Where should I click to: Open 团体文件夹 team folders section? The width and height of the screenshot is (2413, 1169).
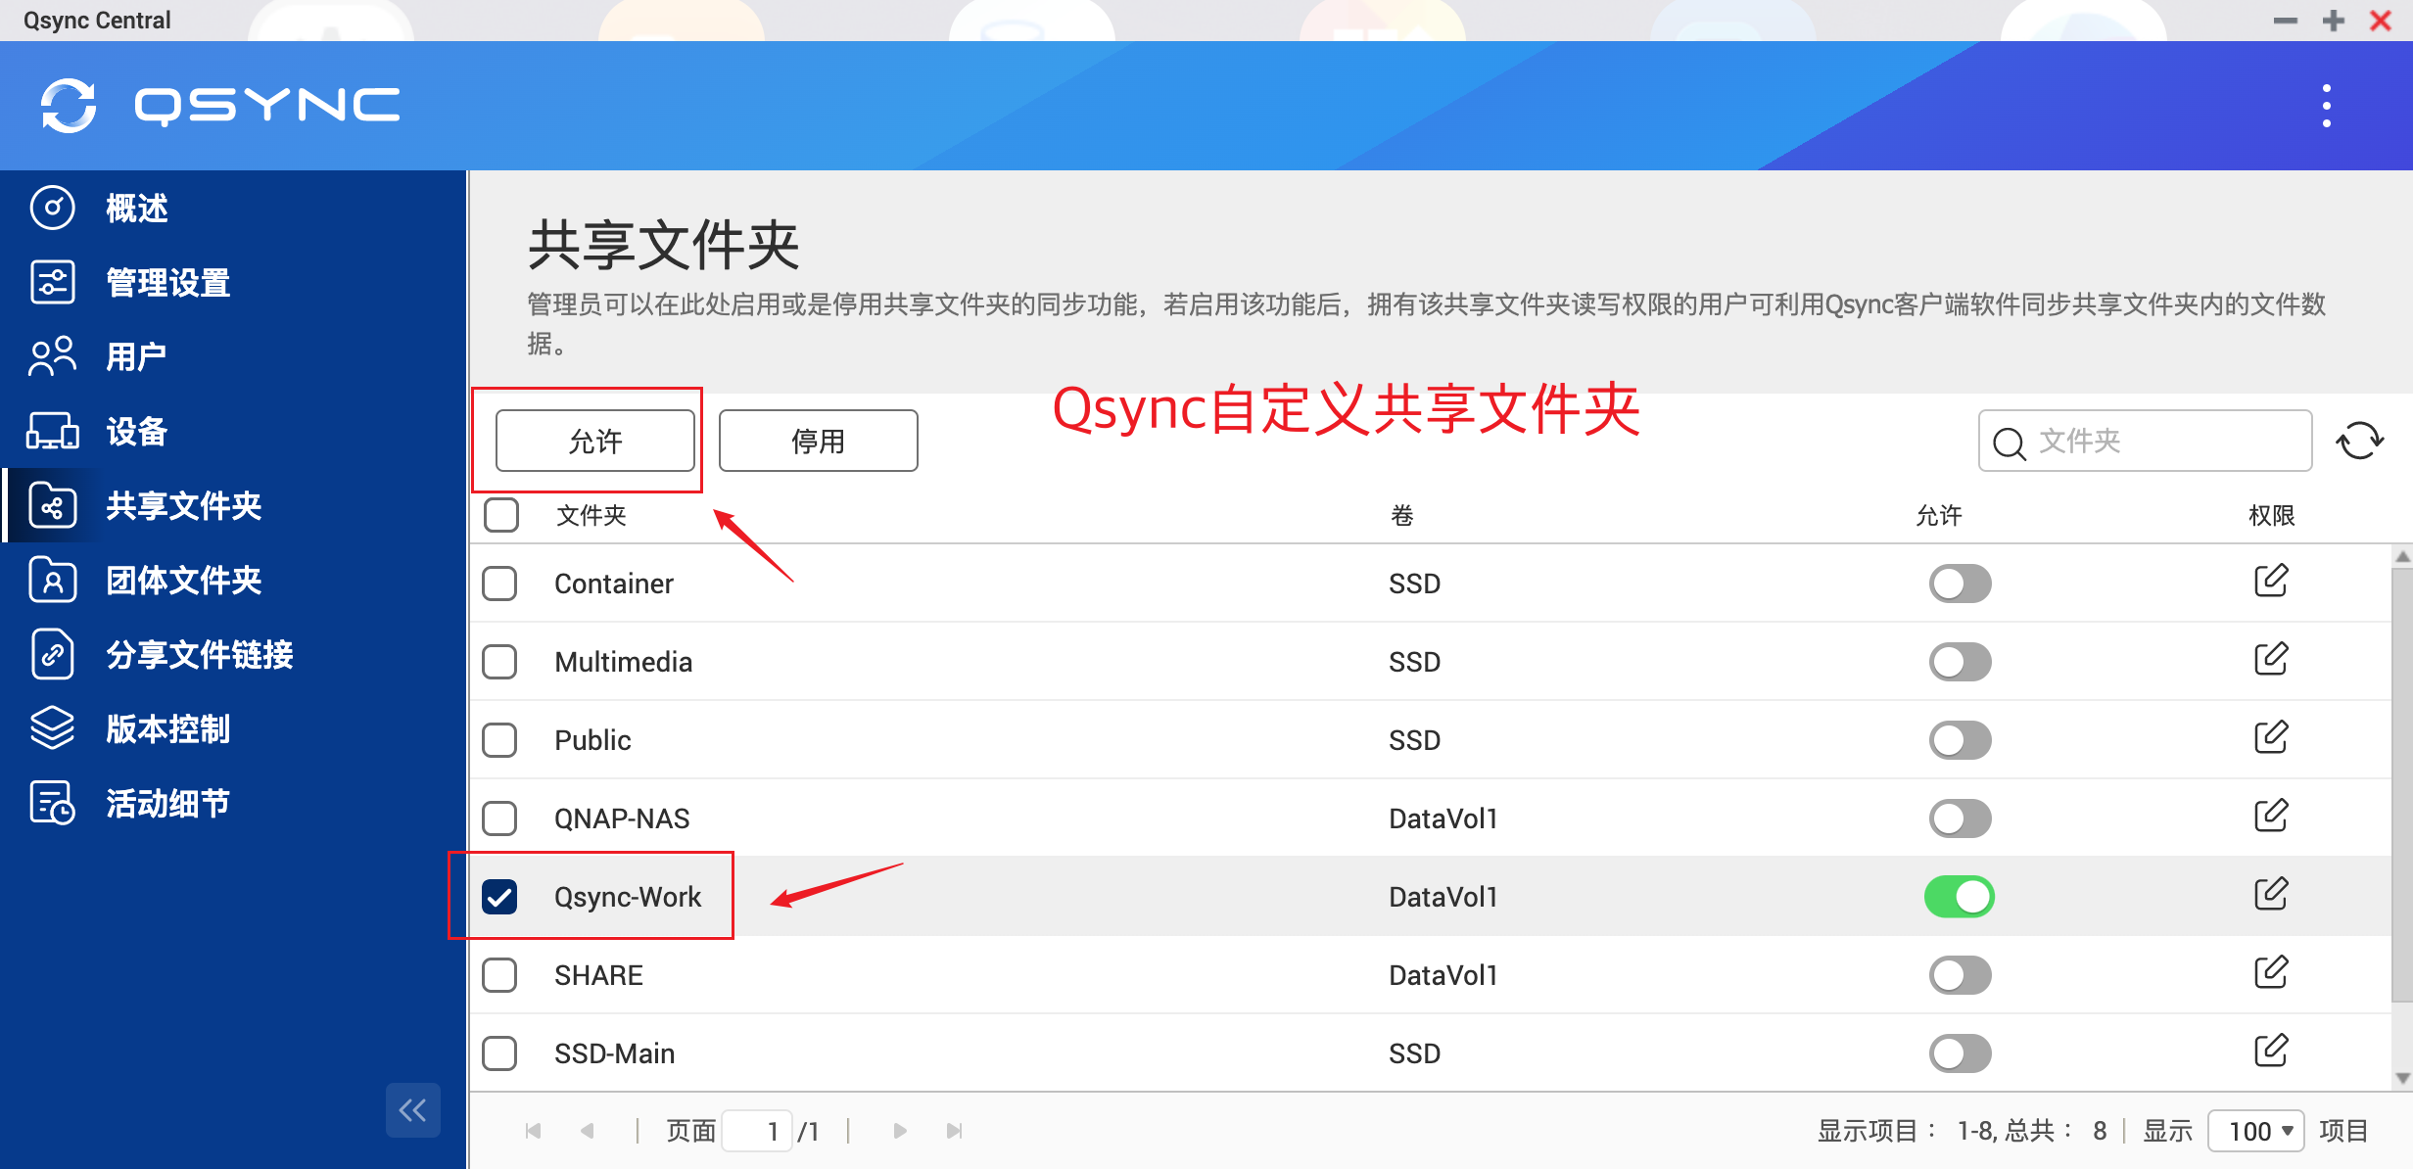(182, 580)
